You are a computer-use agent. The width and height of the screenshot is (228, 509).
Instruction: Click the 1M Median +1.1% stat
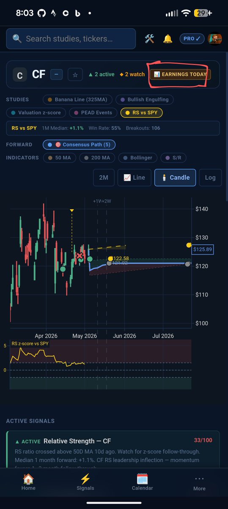click(63, 128)
